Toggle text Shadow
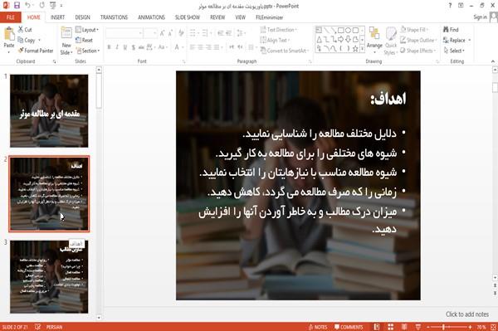The width and height of the screenshot is (498, 331). pos(134,47)
